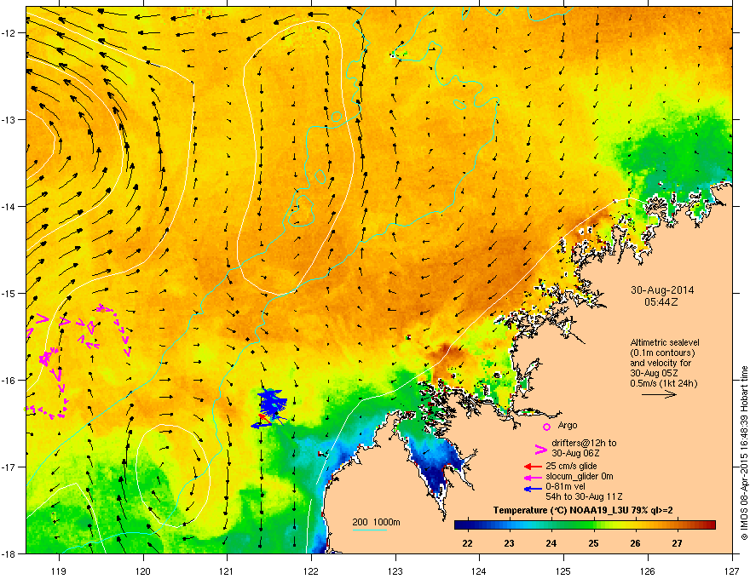Click the 125 longitude axis label

click(x=563, y=570)
